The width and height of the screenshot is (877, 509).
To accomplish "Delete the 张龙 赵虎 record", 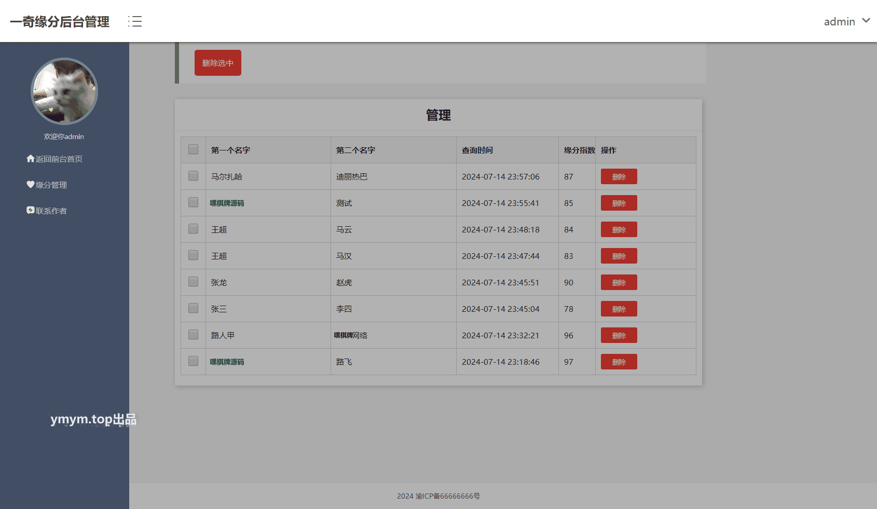I will tap(619, 282).
